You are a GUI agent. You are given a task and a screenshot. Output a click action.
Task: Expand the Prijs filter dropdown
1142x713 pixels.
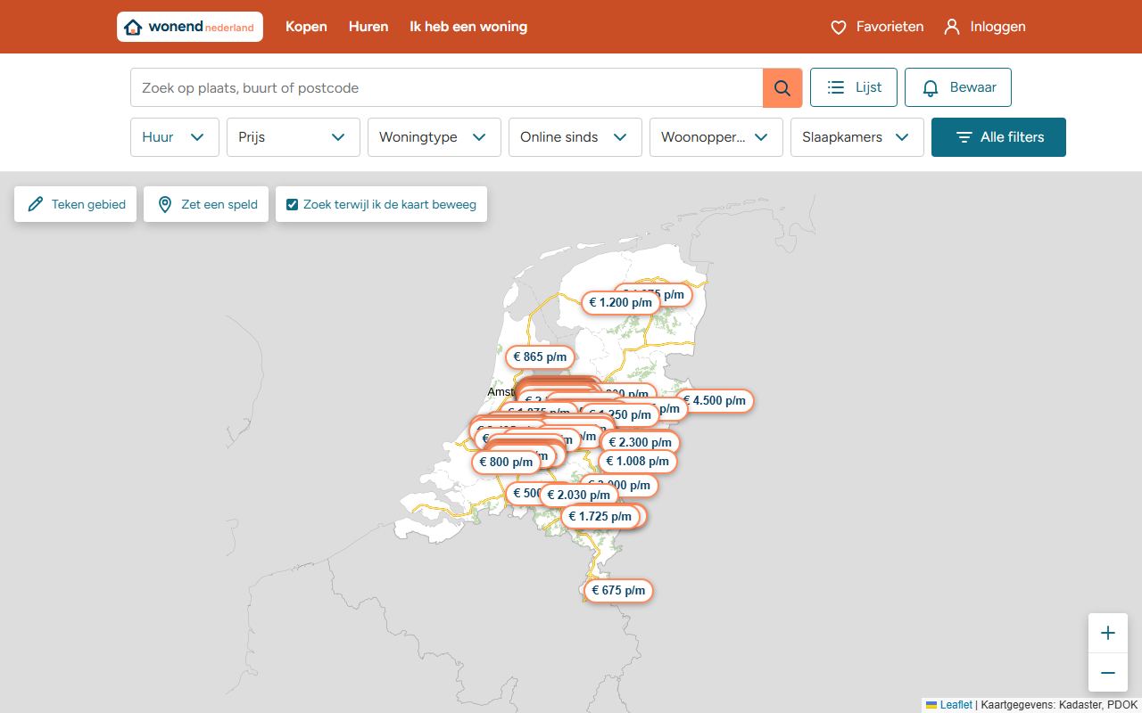click(x=294, y=137)
